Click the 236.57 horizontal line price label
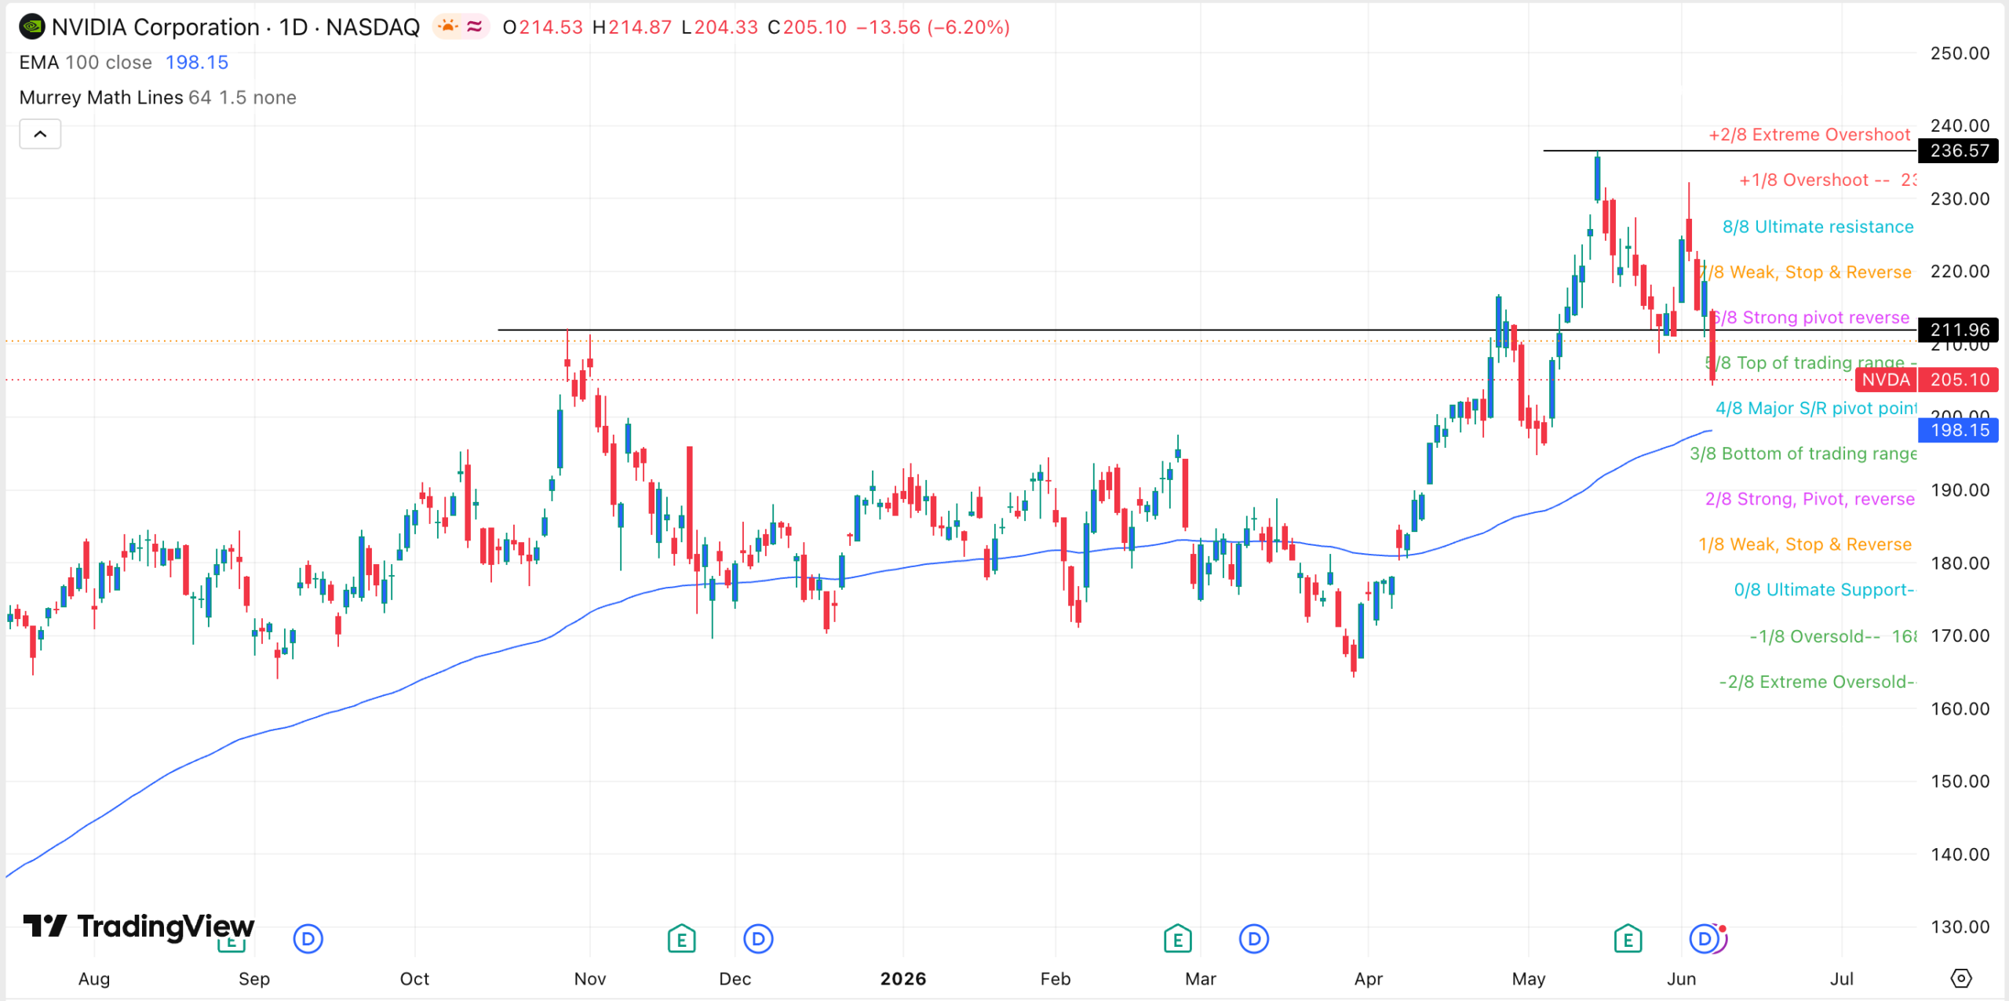Image resolution: width=2009 pixels, height=1001 pixels. click(x=1959, y=151)
